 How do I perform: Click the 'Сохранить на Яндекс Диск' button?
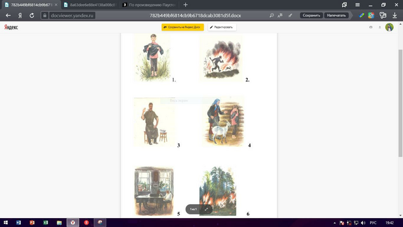click(183, 27)
